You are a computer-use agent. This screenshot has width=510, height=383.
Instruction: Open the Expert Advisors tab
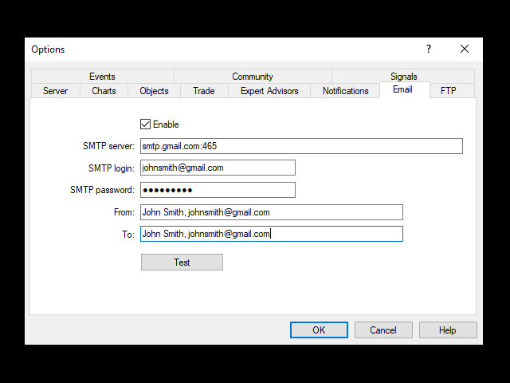[269, 91]
